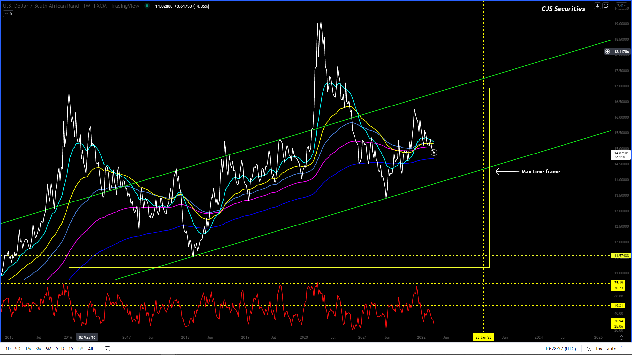Viewport: 632px width, 355px height.
Task: Select the 1Y date range
Action: (71, 349)
